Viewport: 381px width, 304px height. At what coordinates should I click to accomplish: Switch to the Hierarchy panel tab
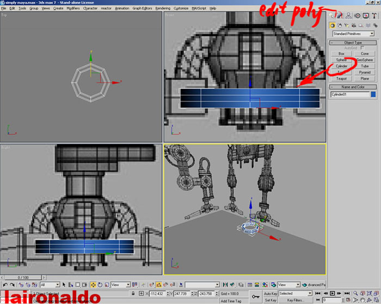(348, 15)
